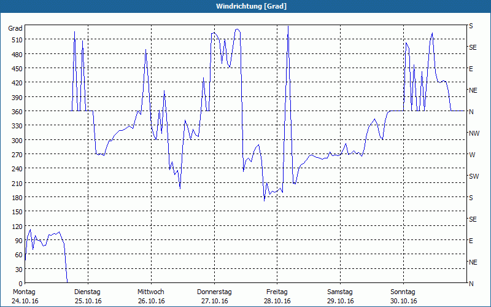Click the 420 value on the left axis
Image resolution: width=491 pixels, height=307 pixels.
click(x=17, y=83)
